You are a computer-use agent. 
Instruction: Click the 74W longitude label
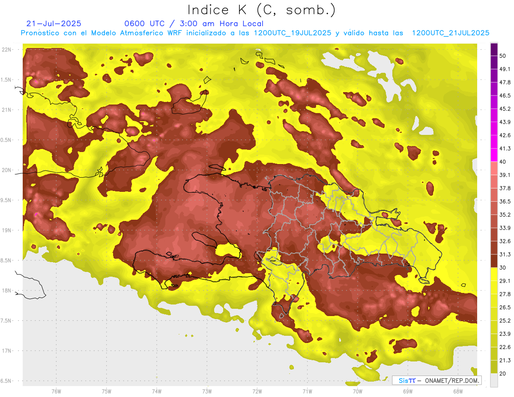tap(156, 391)
